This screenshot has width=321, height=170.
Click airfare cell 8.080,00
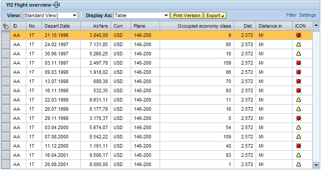pyautogui.click(x=96, y=164)
